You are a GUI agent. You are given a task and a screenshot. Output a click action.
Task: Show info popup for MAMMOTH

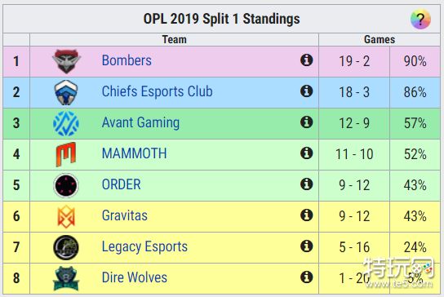coord(306,153)
